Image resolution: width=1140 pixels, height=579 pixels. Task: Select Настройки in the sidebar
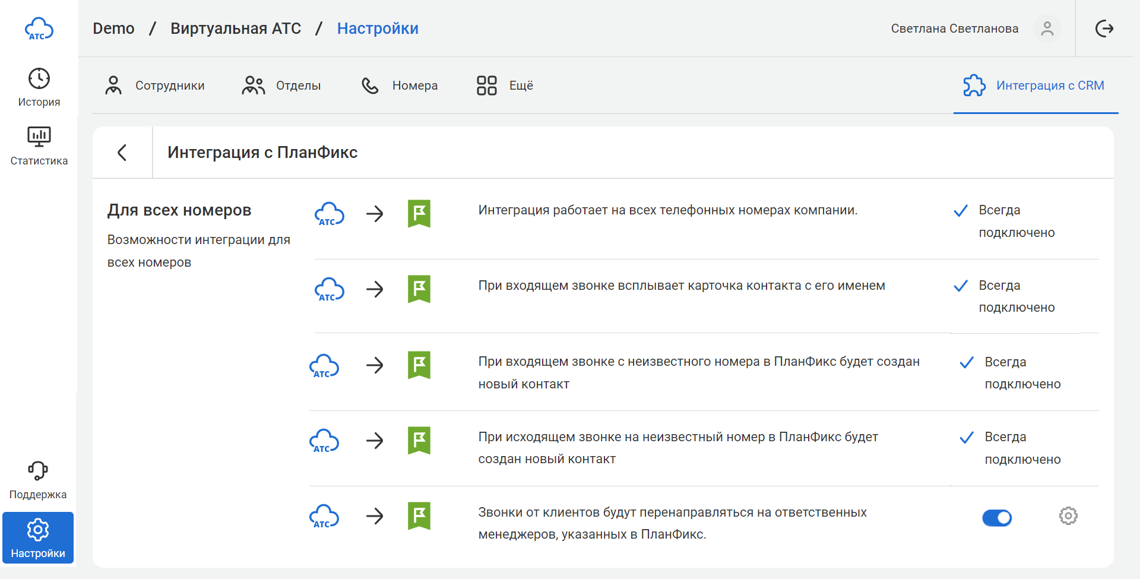(38, 538)
